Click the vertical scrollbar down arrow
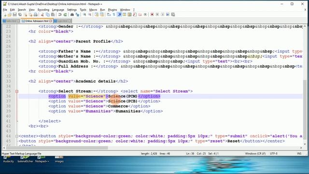This screenshot has height=174, width=309. (x=305, y=144)
